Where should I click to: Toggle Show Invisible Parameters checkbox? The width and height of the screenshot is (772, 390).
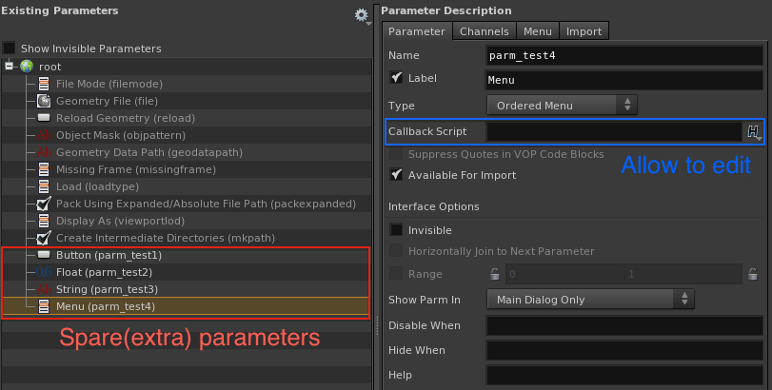[9, 49]
